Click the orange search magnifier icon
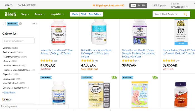This screenshot has width=195, height=111. tap(185, 14)
